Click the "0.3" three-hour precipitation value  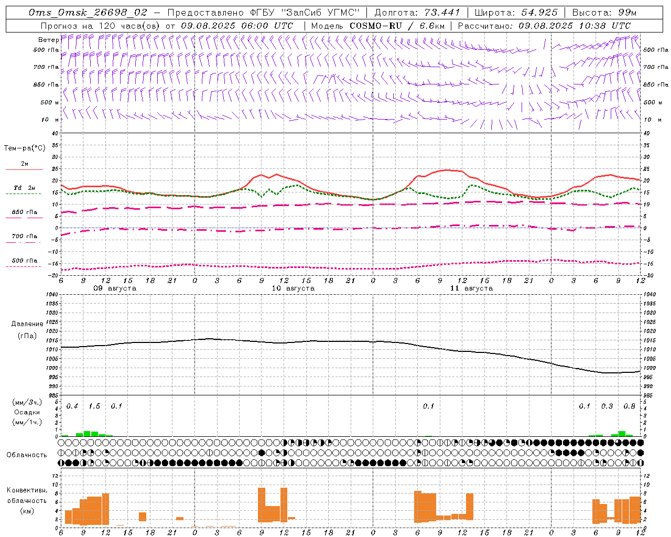tap(607, 406)
